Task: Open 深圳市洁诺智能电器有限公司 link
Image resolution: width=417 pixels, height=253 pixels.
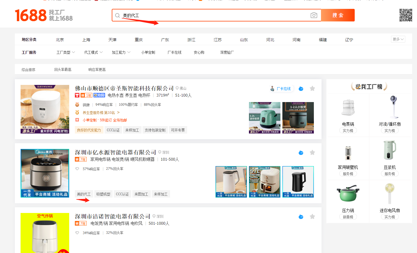Action: tap(113, 216)
